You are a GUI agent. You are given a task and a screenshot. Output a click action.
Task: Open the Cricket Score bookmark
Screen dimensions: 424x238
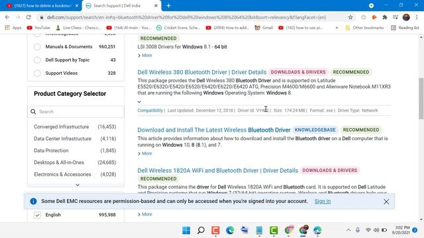[x=178, y=28]
